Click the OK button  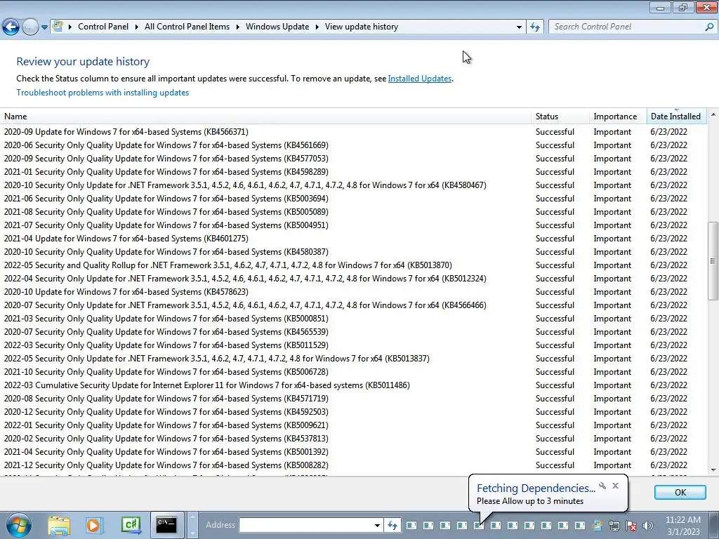[x=680, y=492]
